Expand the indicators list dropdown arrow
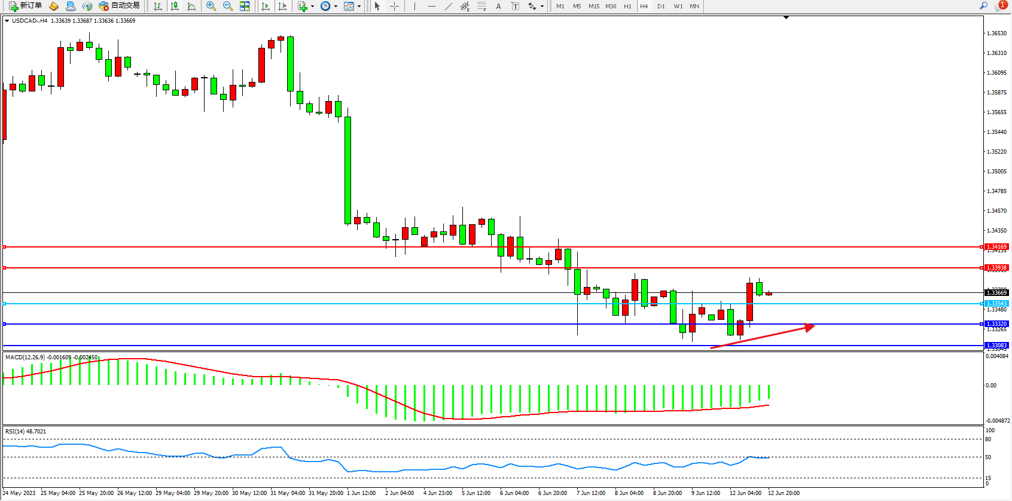 pos(312,7)
